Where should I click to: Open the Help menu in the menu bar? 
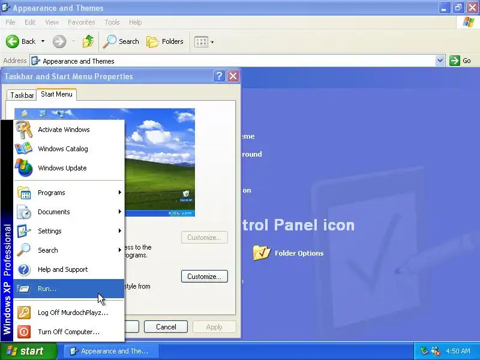pyautogui.click(x=136, y=22)
